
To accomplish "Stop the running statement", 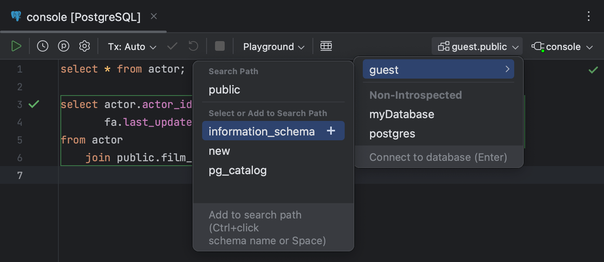I will 219,46.
